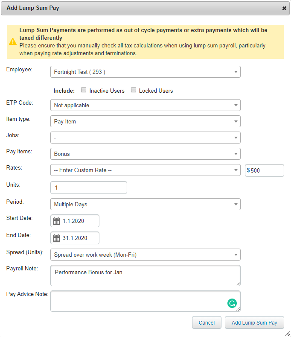This screenshot has height=337, width=291.
Task: Expand the Jobs dropdown
Action: (x=145, y=138)
